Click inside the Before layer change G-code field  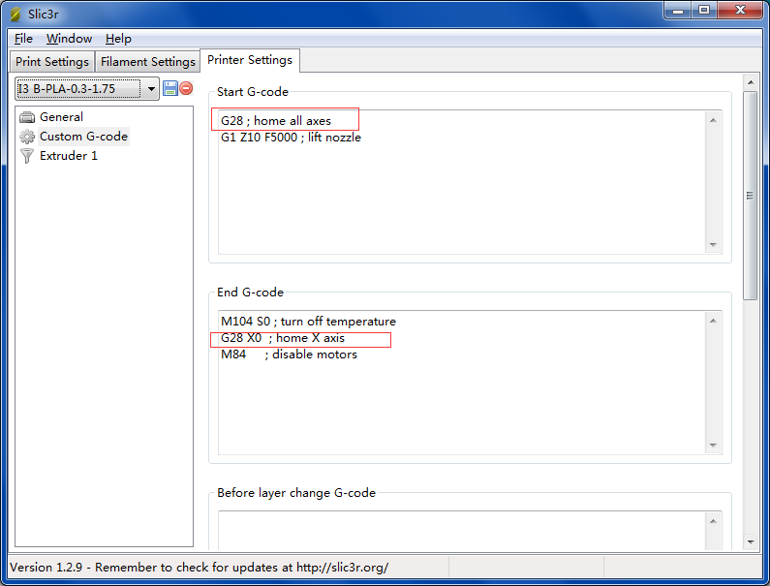click(x=462, y=531)
